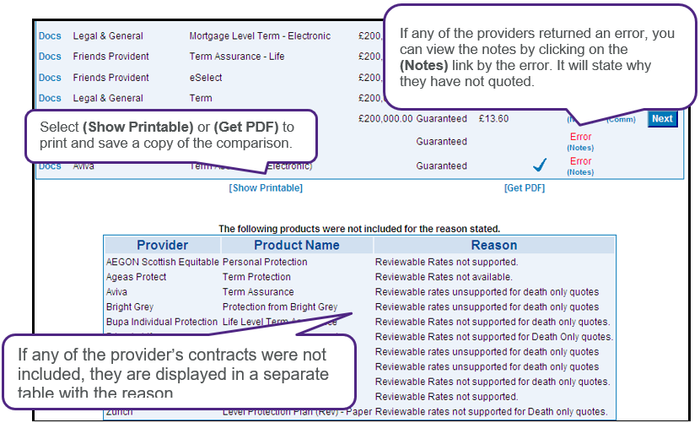700x423 pixels.
Task: Click the Term Protection product name
Action: [256, 277]
